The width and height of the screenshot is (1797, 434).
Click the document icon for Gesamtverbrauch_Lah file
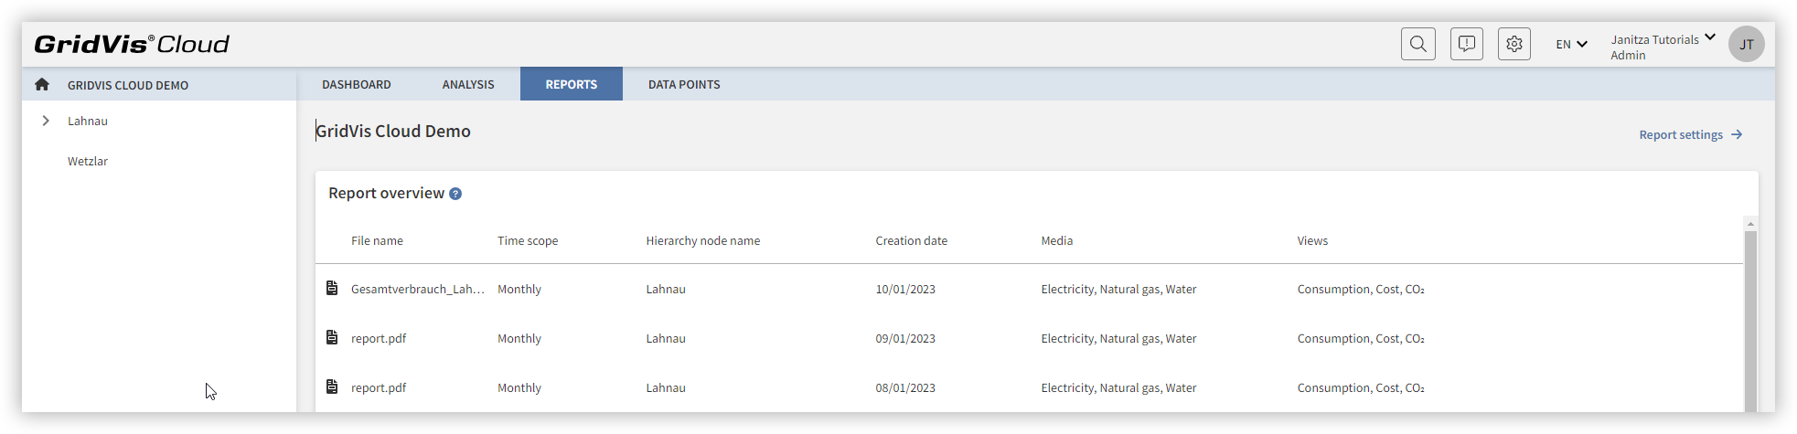[332, 289]
